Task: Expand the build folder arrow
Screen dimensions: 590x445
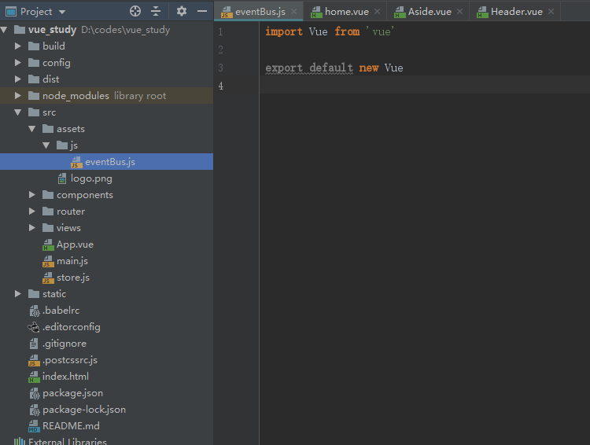Action: [x=17, y=46]
